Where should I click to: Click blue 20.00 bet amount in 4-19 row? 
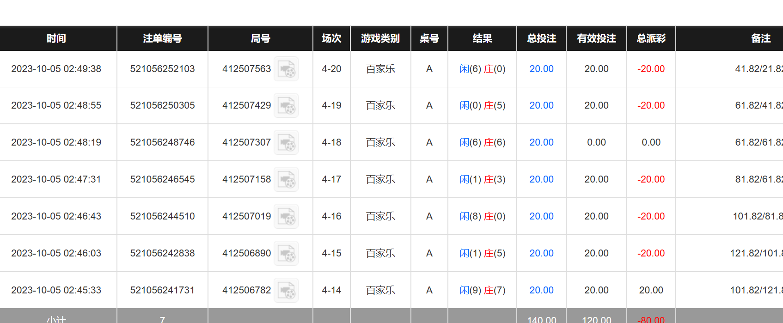[541, 105]
